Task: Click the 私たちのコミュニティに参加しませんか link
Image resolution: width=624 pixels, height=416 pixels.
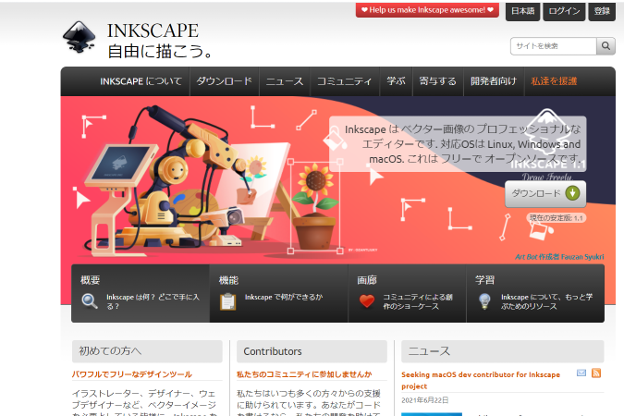Action: click(304, 374)
